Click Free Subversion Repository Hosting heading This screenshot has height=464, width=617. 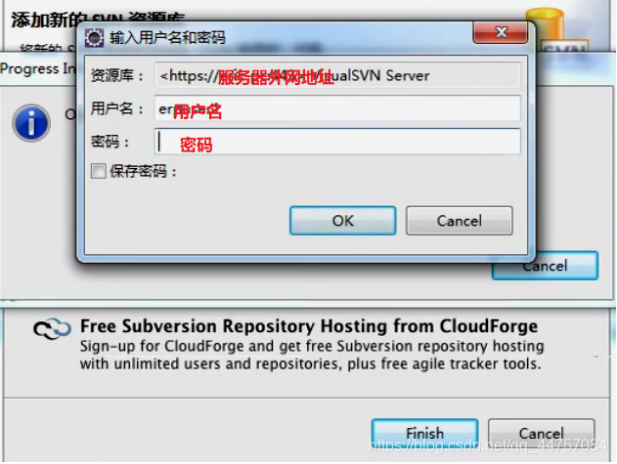point(309,326)
